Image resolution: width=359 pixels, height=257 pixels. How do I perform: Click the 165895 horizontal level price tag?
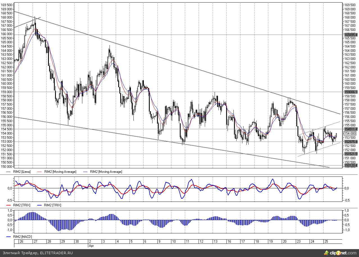pos(351,35)
